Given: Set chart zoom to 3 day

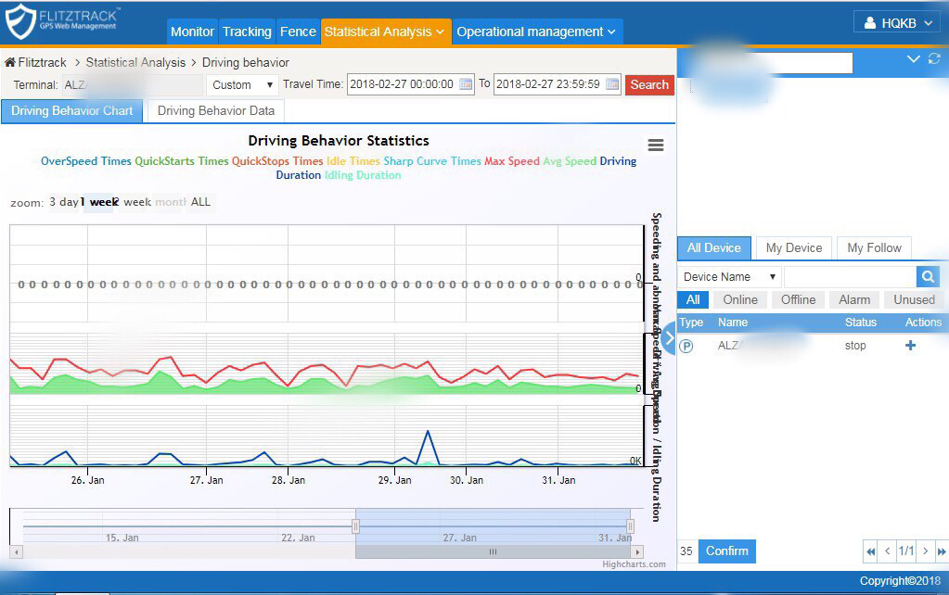Looking at the screenshot, I should (64, 202).
